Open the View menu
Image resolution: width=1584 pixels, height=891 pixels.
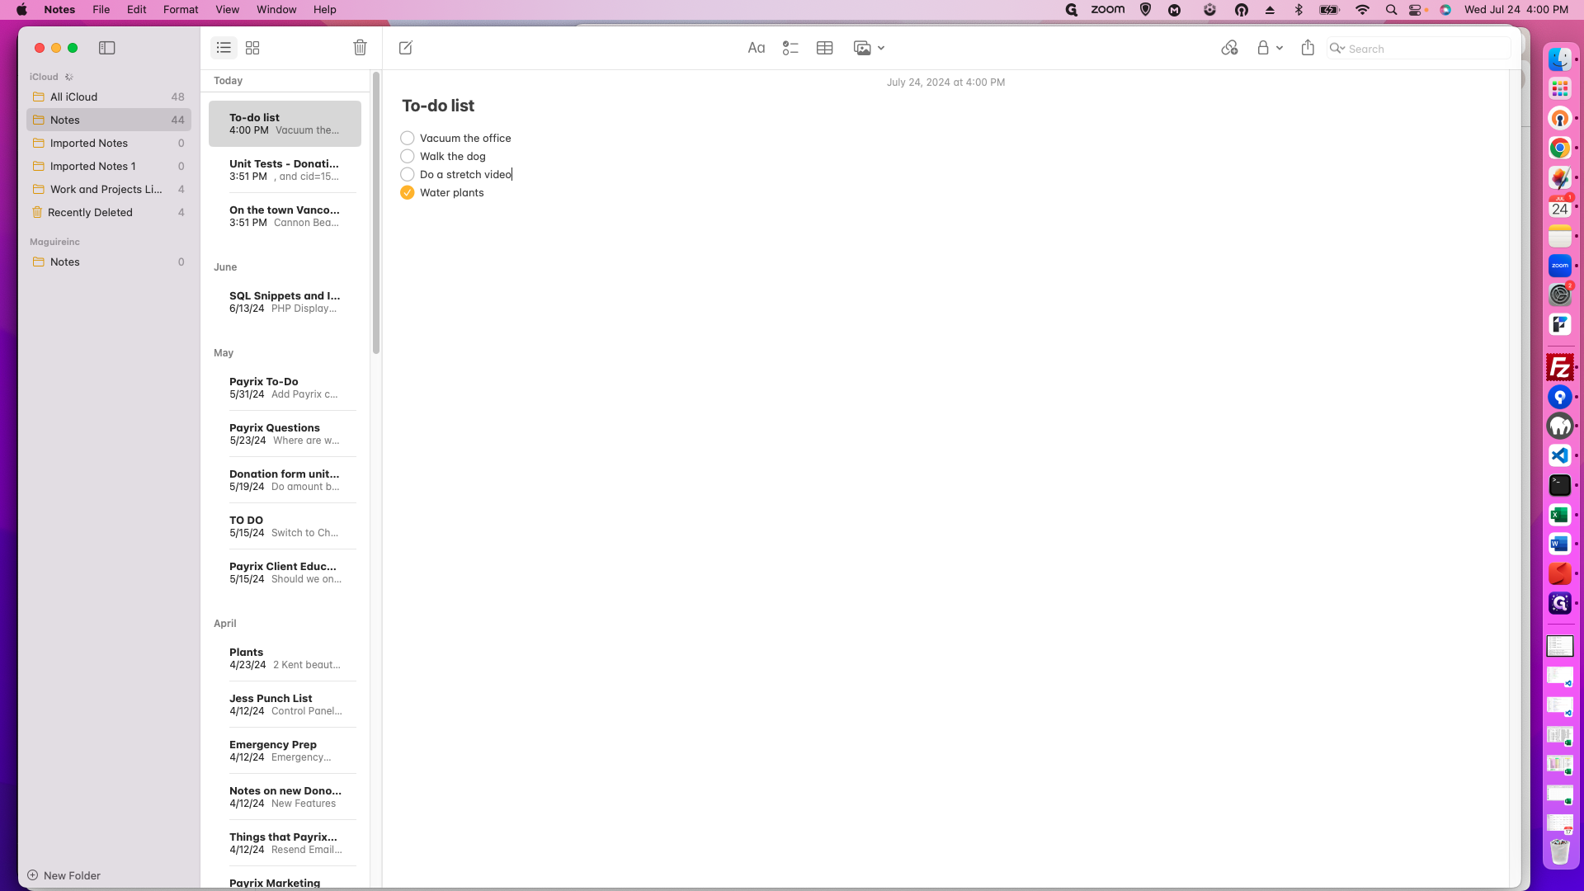coord(227,9)
